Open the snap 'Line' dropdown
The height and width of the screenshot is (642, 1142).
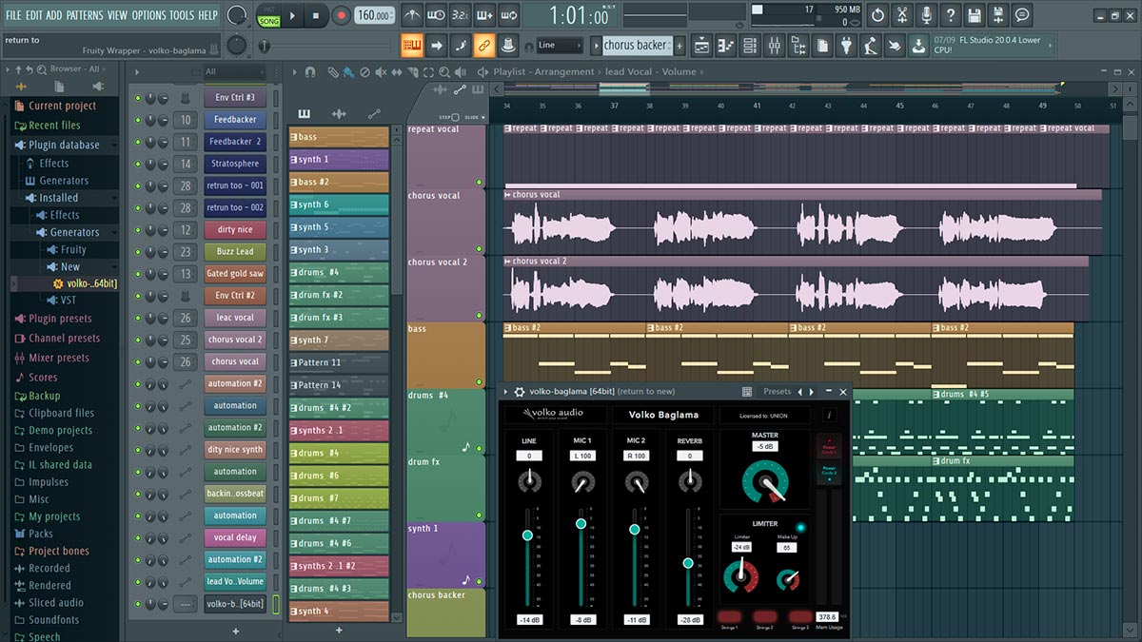(x=560, y=45)
